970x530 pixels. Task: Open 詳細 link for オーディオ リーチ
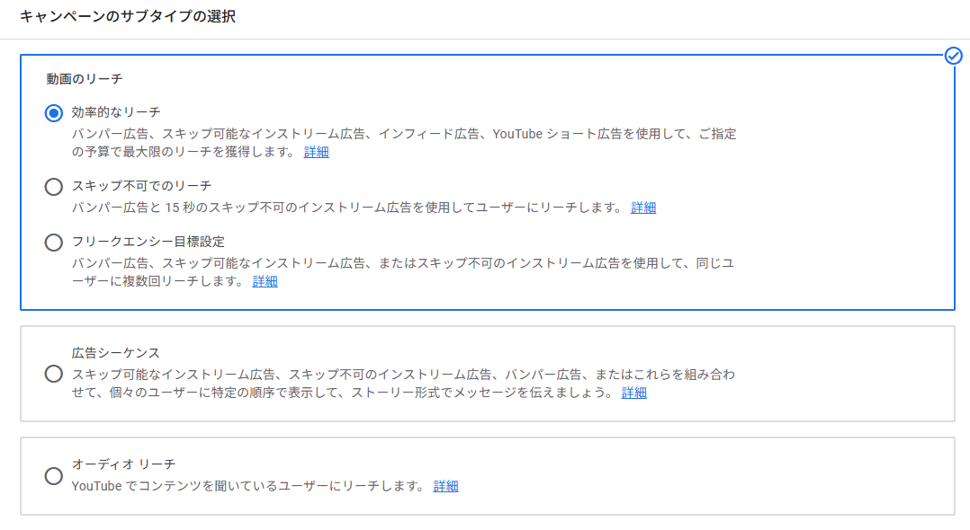445,486
